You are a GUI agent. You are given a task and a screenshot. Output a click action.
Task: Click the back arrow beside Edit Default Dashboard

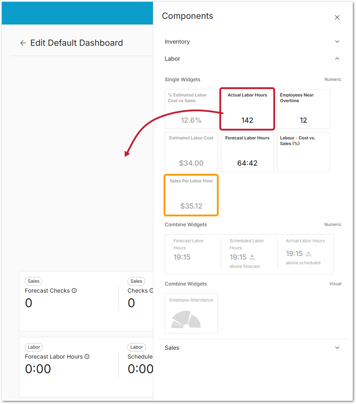tap(23, 43)
